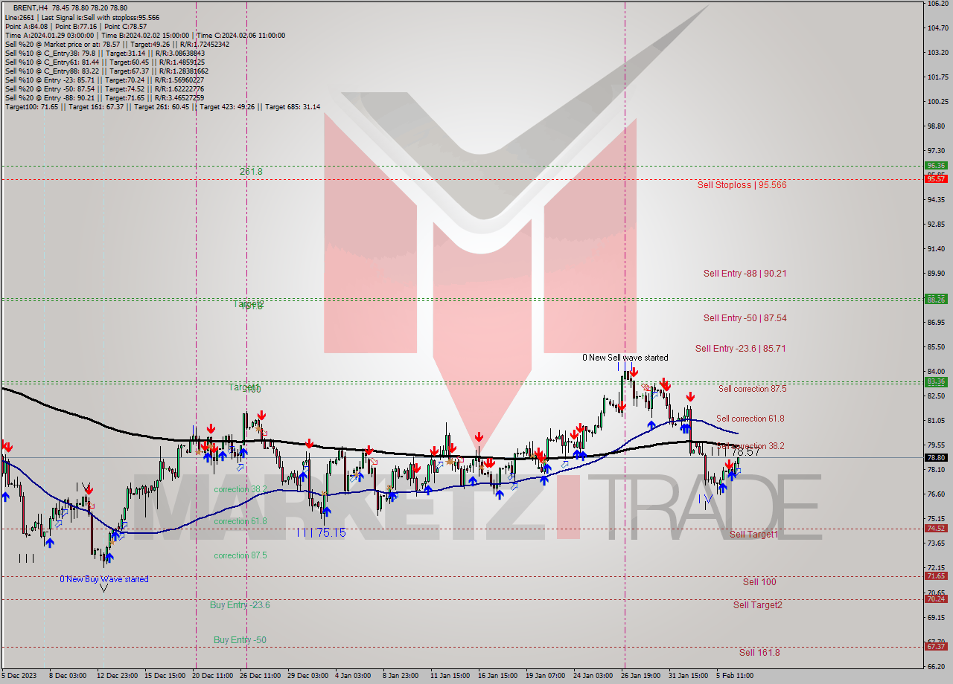Image resolution: width=953 pixels, height=684 pixels.
Task: Click the Sell Stoploss 95.566 label
Action: (x=742, y=184)
